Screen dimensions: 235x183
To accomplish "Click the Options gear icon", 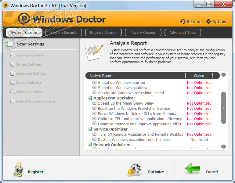I will click(208, 22).
